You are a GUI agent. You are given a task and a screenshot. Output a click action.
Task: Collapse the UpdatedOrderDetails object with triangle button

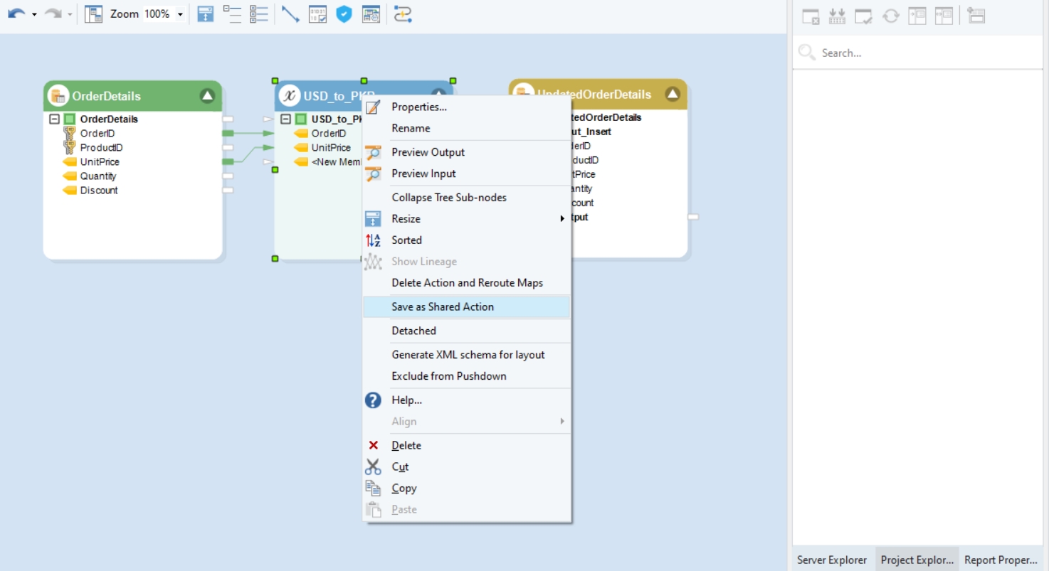tap(672, 95)
